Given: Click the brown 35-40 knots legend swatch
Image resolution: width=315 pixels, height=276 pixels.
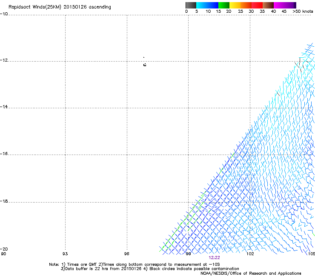Looking at the screenshot, I should click(x=268, y=5).
